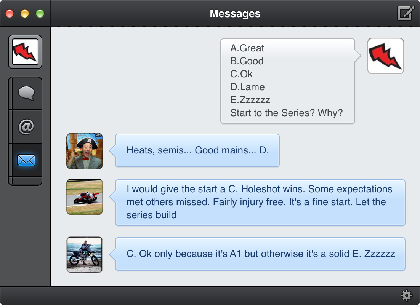Click the Messages title in title bar
The width and height of the screenshot is (420, 305).
pyautogui.click(x=235, y=14)
